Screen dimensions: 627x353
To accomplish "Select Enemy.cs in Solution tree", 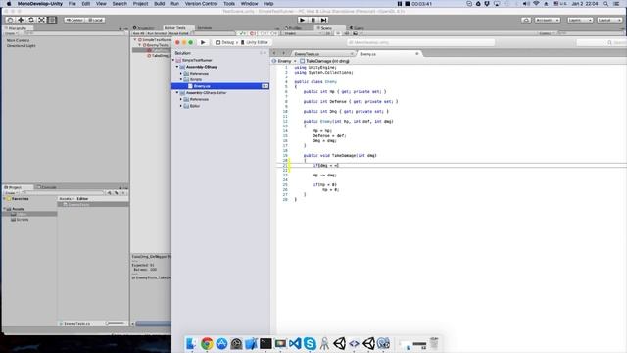I will pyautogui.click(x=220, y=86).
